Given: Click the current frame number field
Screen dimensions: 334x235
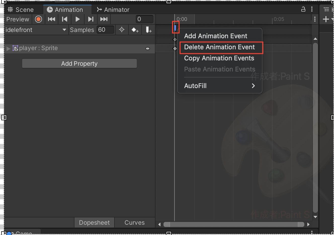Looking at the screenshot, I should tap(145, 19).
